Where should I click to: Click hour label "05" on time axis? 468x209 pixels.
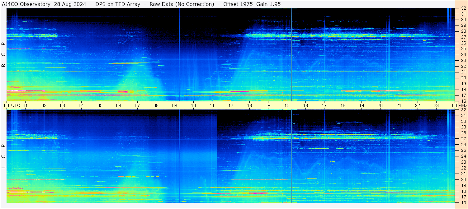(100, 105)
